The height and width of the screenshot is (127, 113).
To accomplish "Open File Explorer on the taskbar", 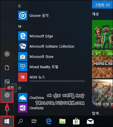I will tap(62, 121).
